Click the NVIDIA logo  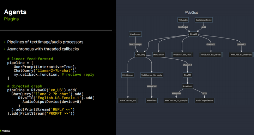[5, 131]
